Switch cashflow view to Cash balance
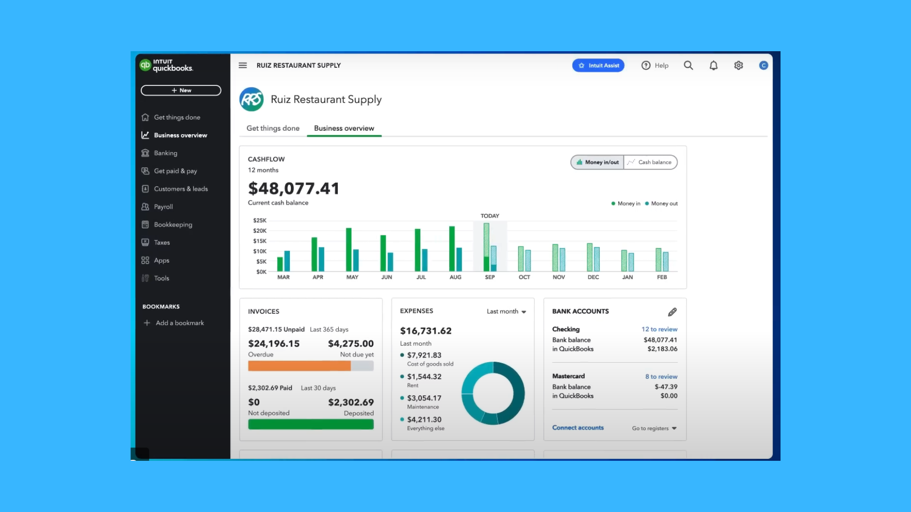 (x=651, y=162)
